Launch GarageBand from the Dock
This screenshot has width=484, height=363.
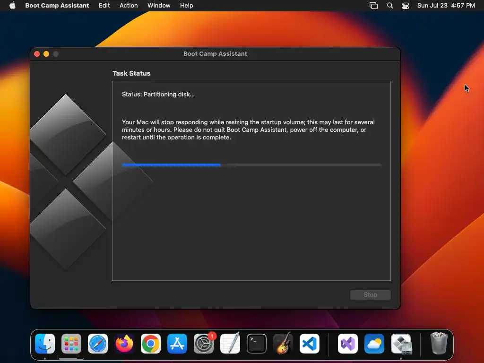click(x=283, y=344)
